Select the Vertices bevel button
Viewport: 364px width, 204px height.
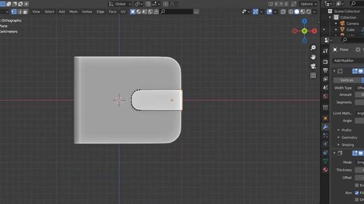pyautogui.click(x=347, y=80)
